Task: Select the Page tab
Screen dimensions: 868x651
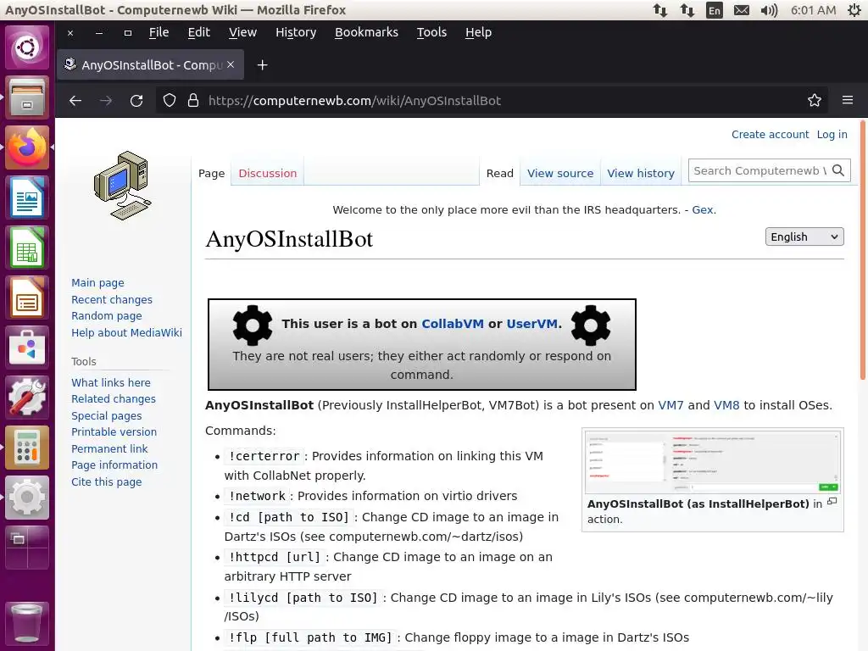Action: point(211,173)
